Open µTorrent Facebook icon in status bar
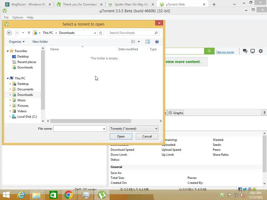The height and width of the screenshot is (200, 267). 240,189
